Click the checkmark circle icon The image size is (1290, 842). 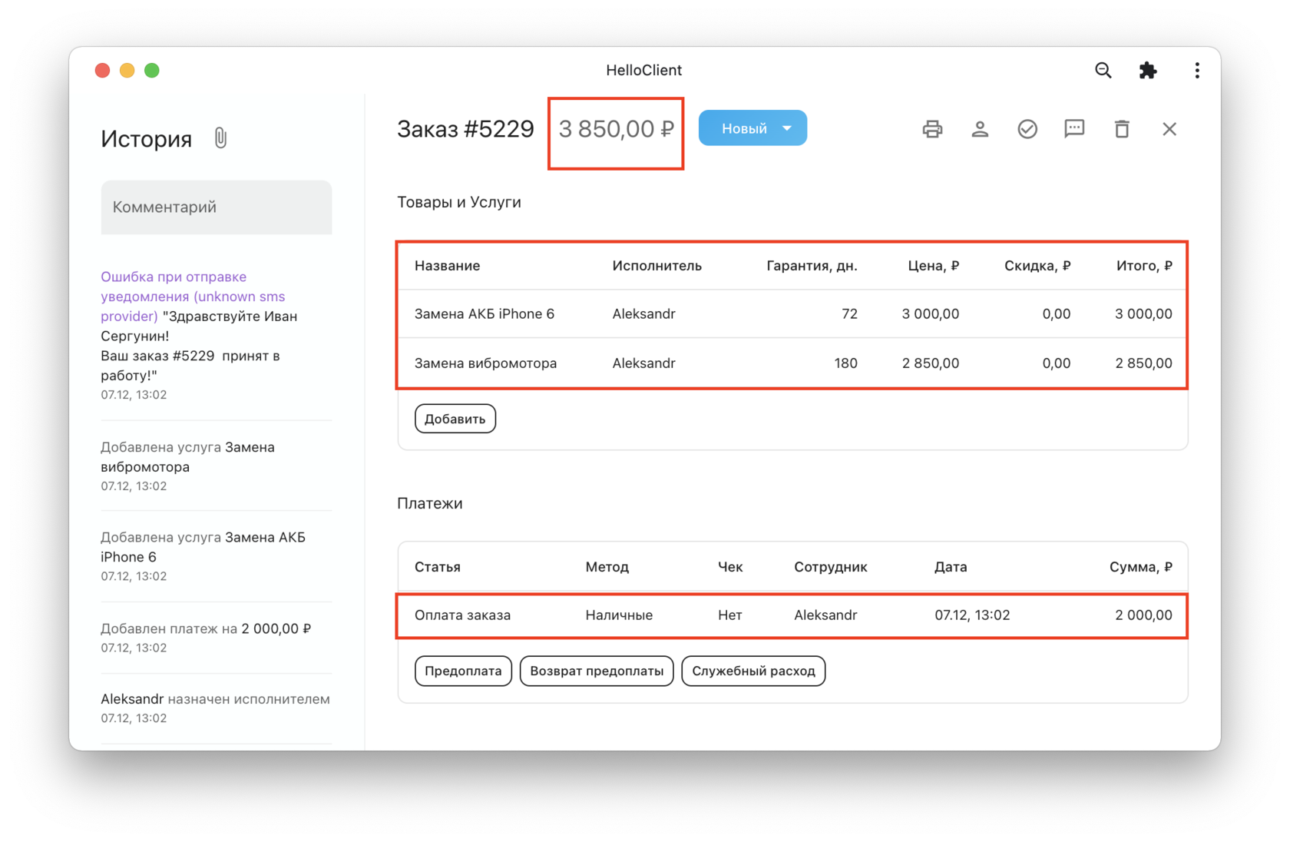[x=1027, y=129]
